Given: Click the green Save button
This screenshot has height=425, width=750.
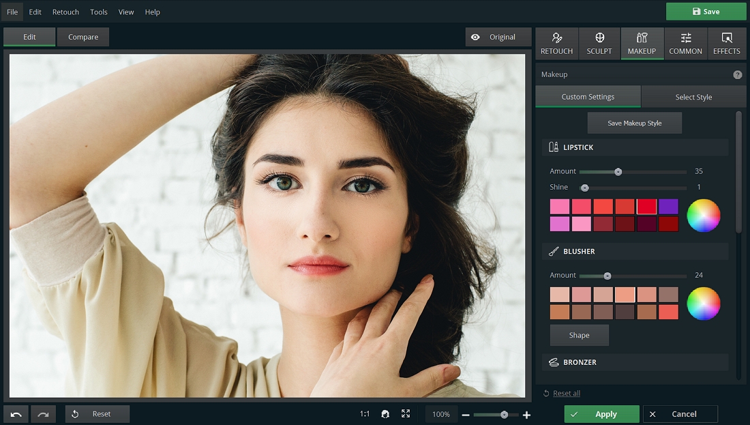Looking at the screenshot, I should pos(706,12).
